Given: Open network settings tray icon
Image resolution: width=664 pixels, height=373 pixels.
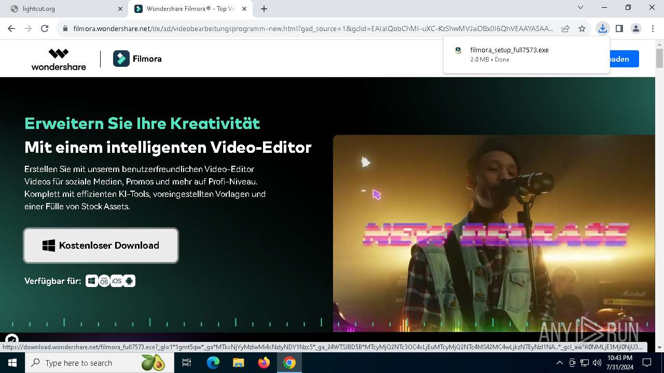Looking at the screenshot, I should point(584,363).
